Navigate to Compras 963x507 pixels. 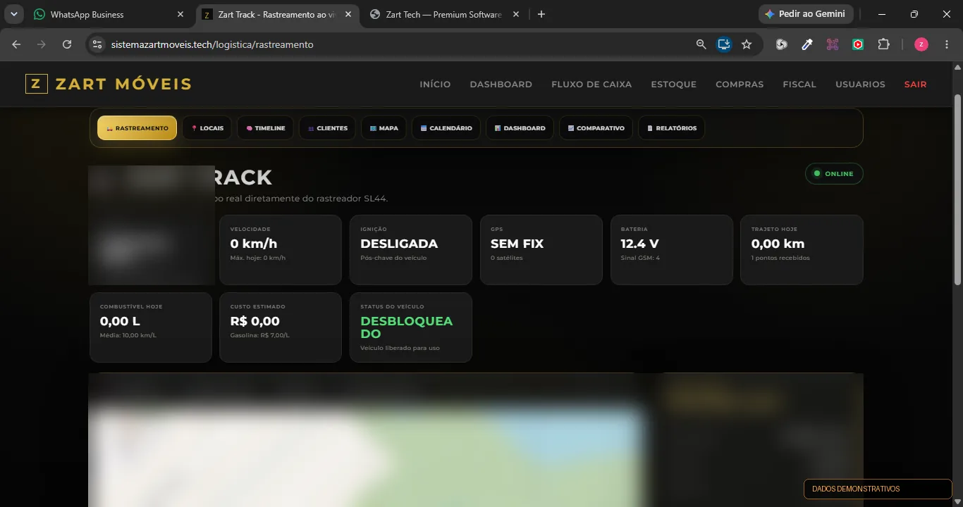740,84
